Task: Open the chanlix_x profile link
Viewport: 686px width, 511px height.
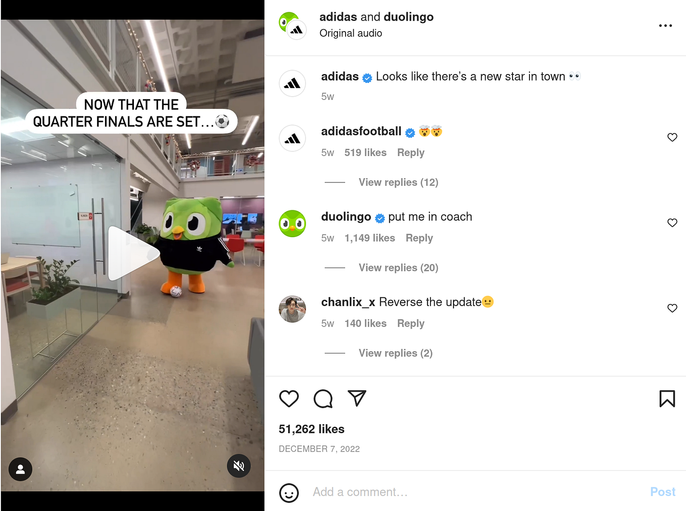Action: pos(348,302)
